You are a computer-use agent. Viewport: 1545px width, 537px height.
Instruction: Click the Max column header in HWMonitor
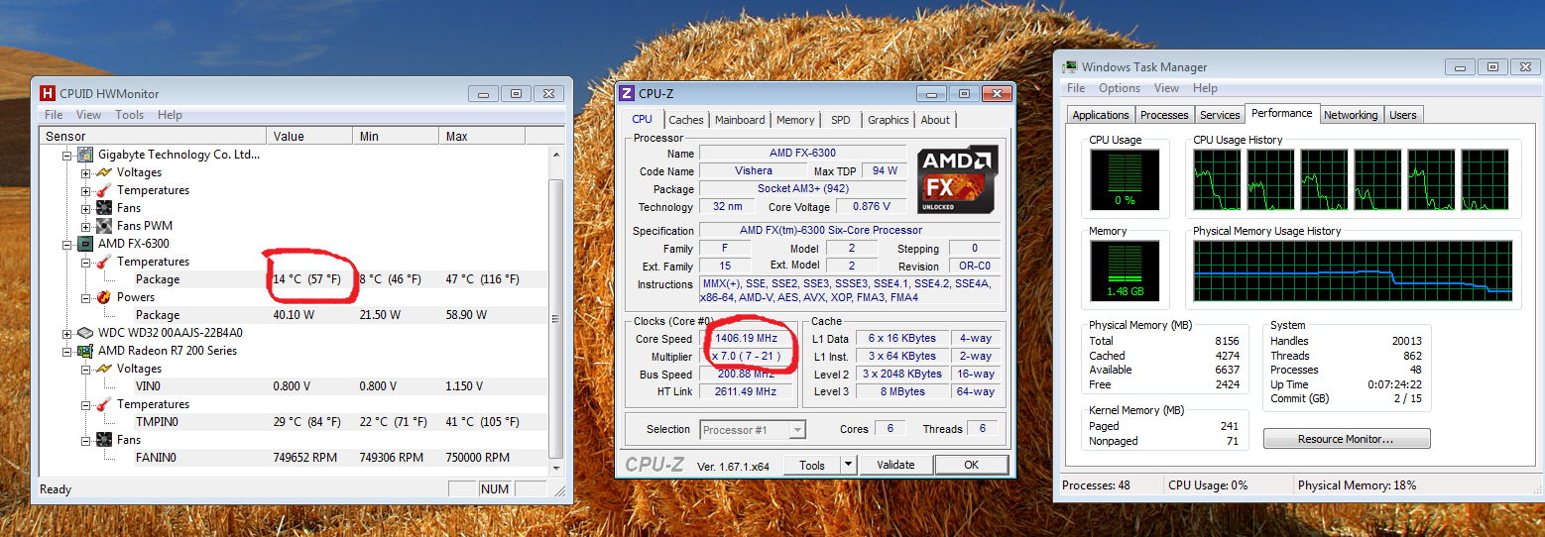(x=482, y=136)
